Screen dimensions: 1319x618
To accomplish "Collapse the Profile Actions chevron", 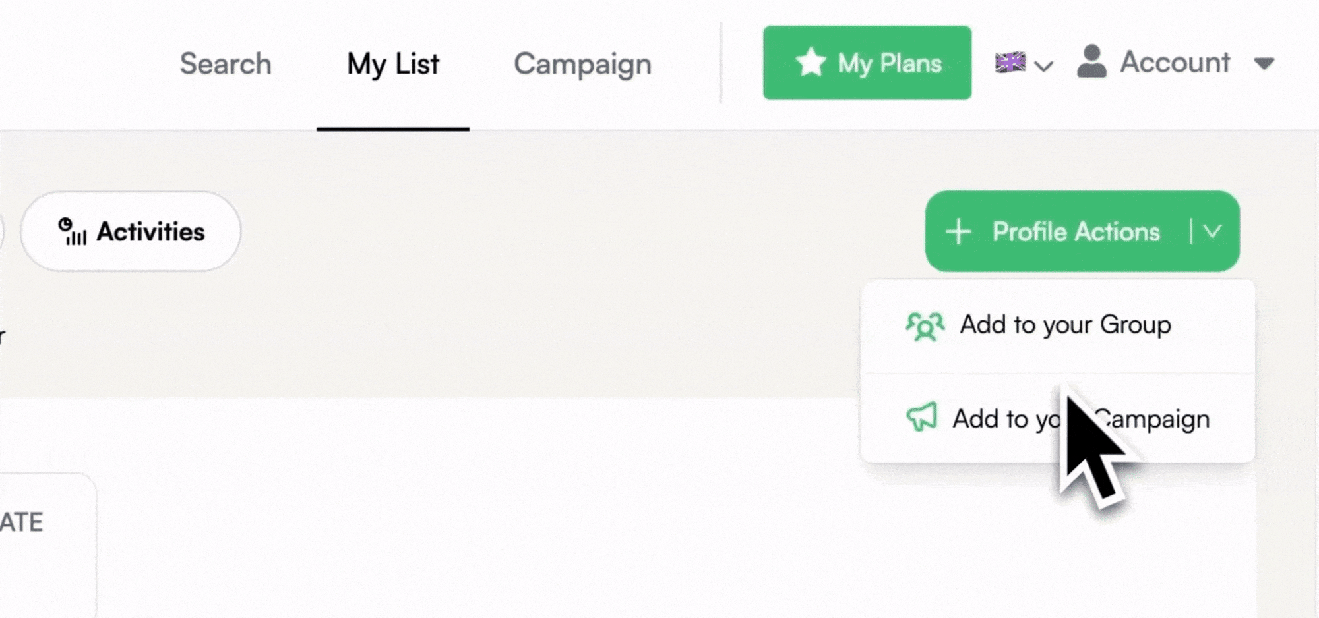I will pos(1212,231).
